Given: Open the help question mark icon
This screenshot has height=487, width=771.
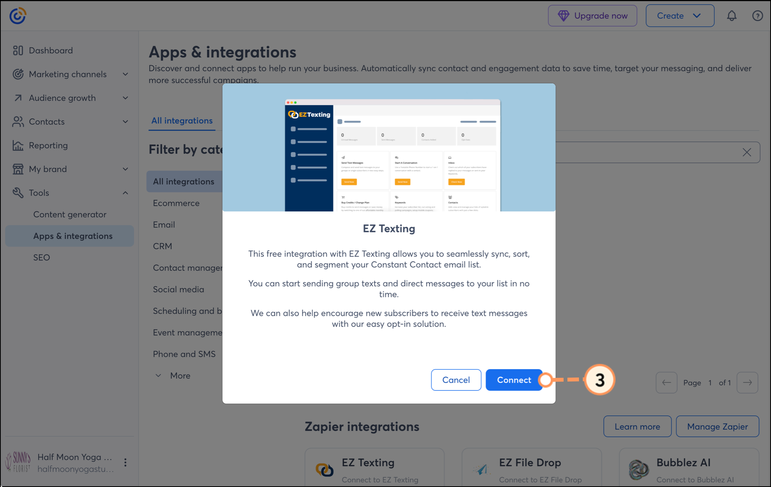Looking at the screenshot, I should point(758,16).
